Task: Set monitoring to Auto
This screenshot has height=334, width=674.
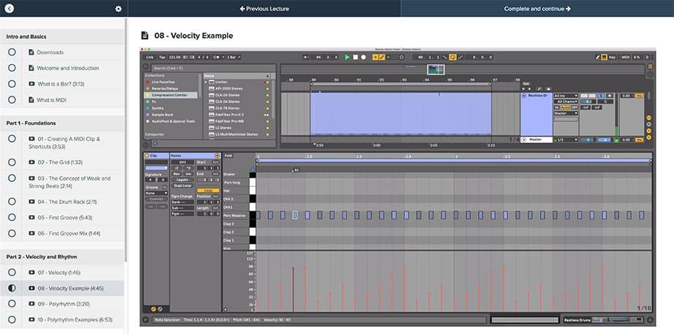Action: click(x=566, y=107)
